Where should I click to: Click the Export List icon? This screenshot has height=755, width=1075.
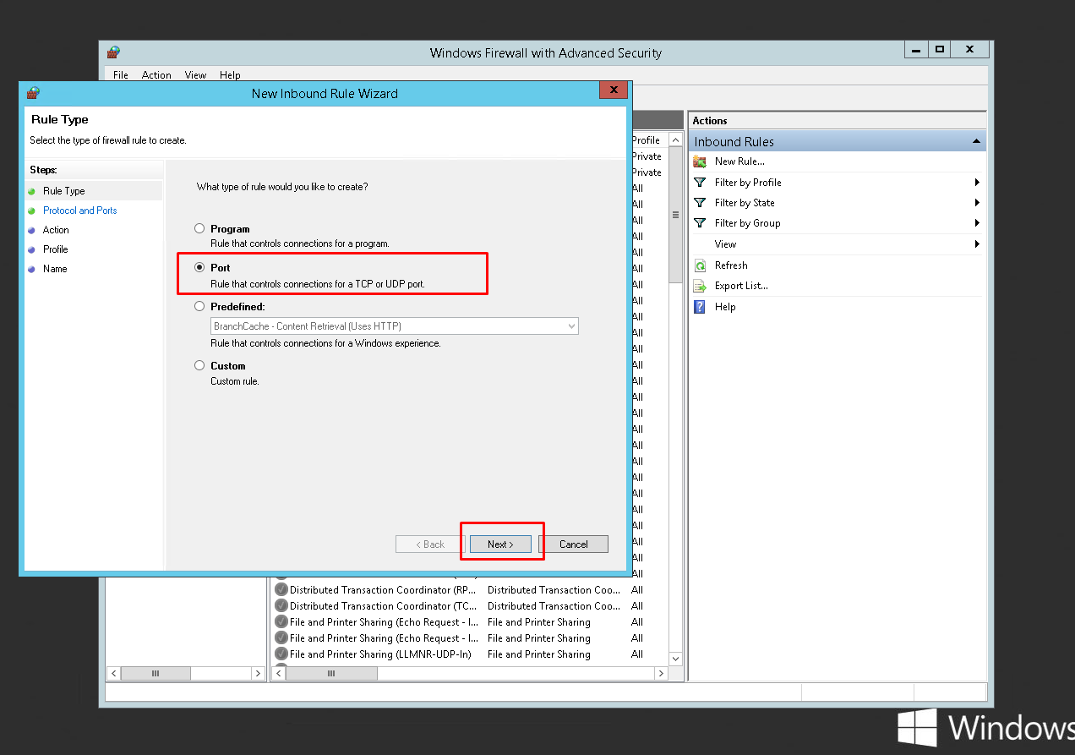click(700, 286)
